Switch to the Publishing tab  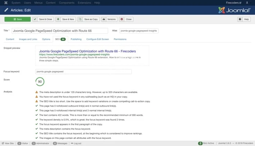pos(76,39)
